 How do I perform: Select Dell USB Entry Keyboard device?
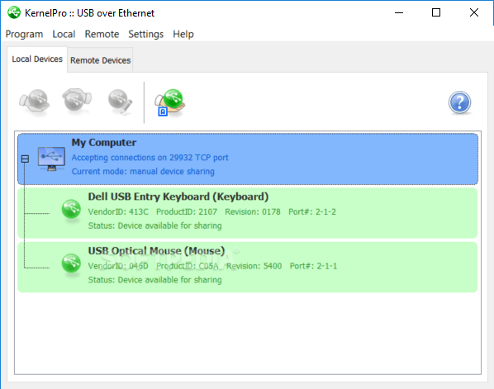[248, 212]
